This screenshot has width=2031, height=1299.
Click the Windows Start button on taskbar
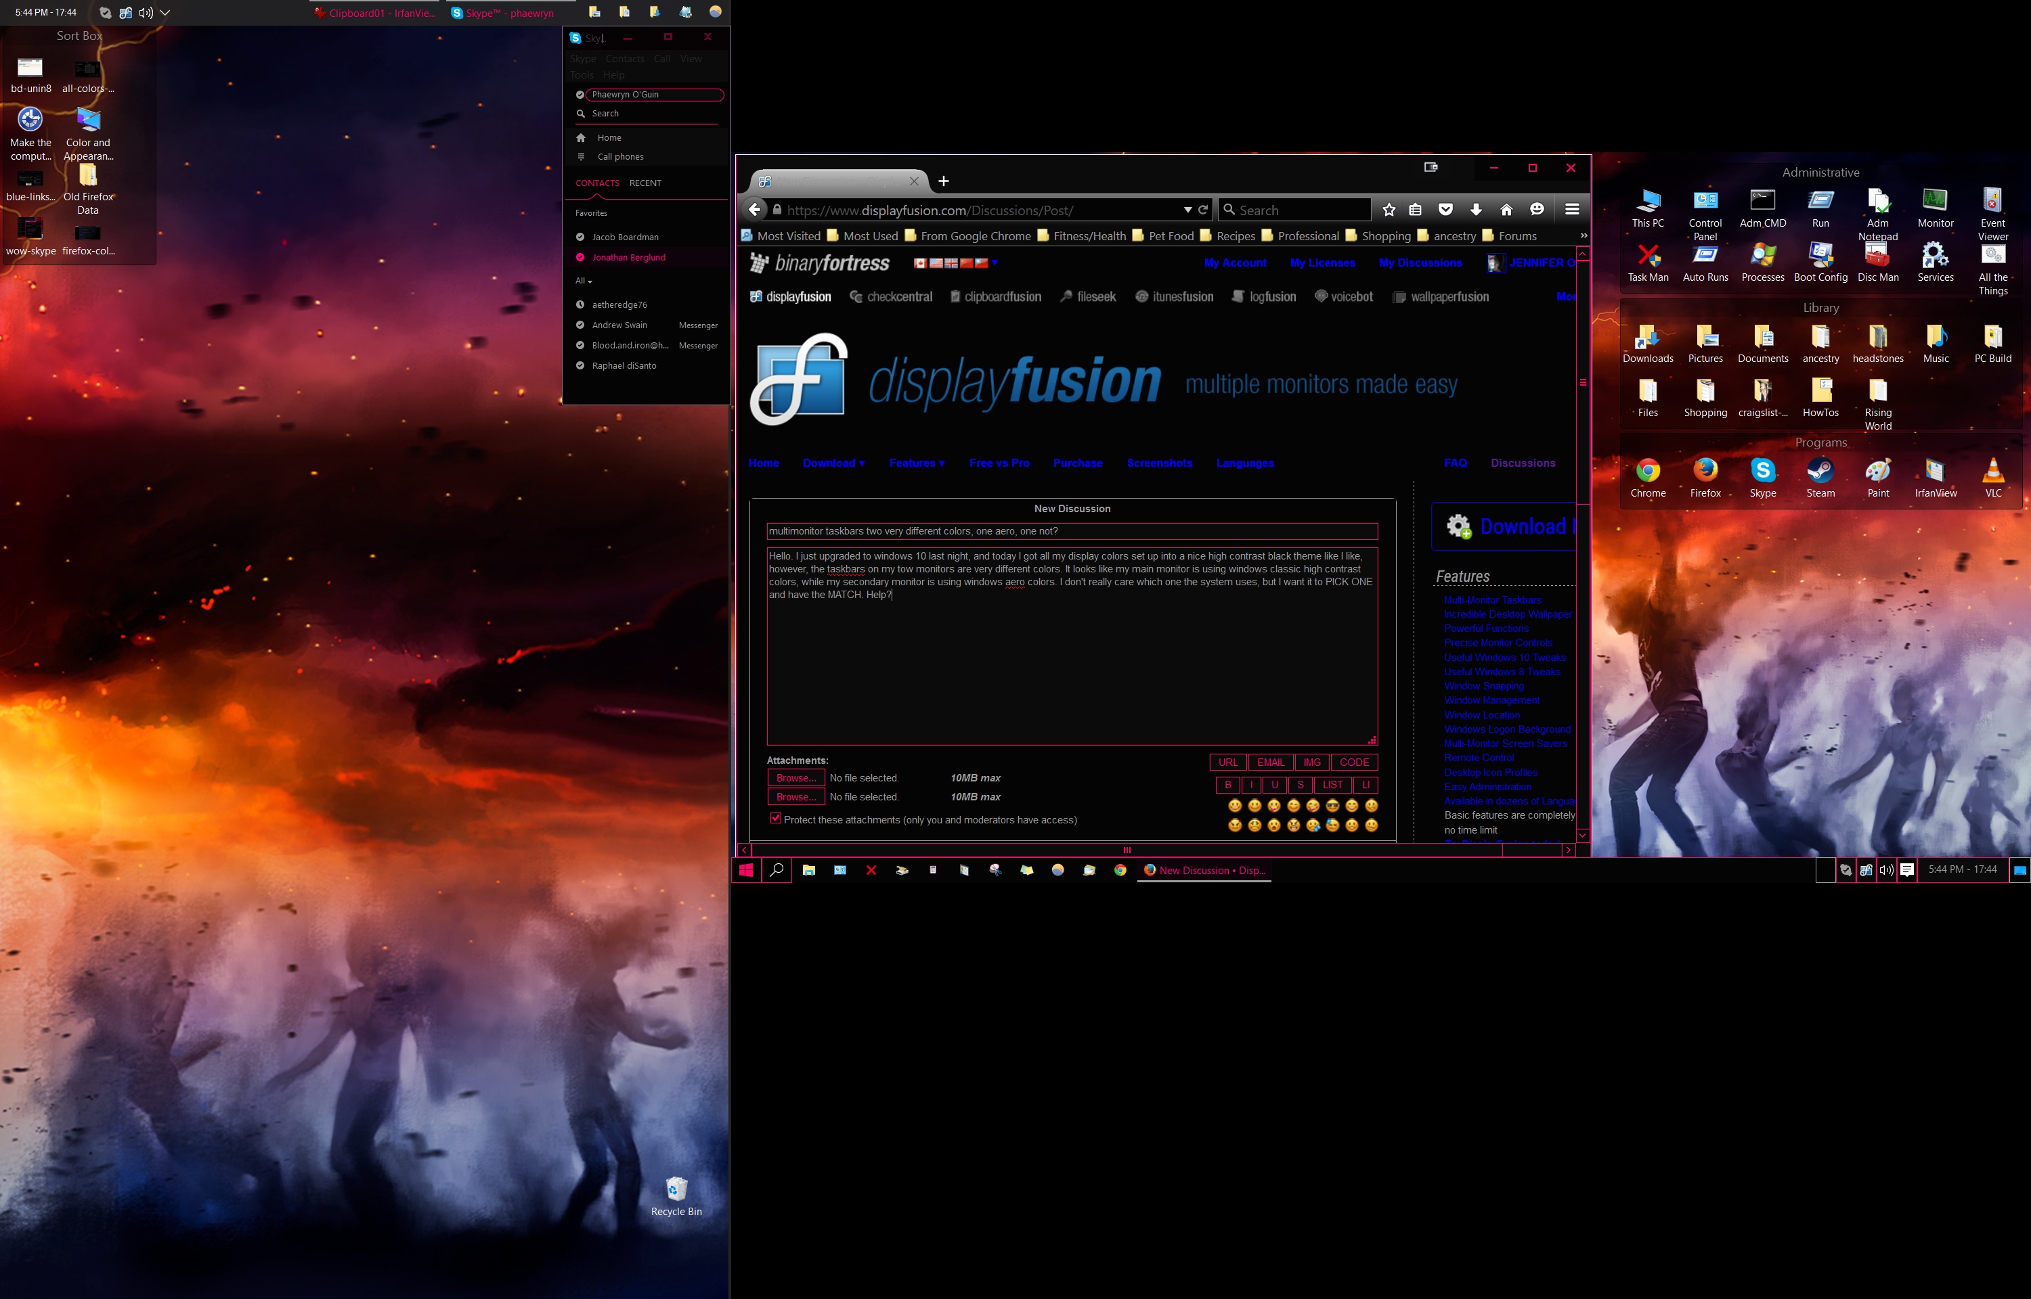746,869
